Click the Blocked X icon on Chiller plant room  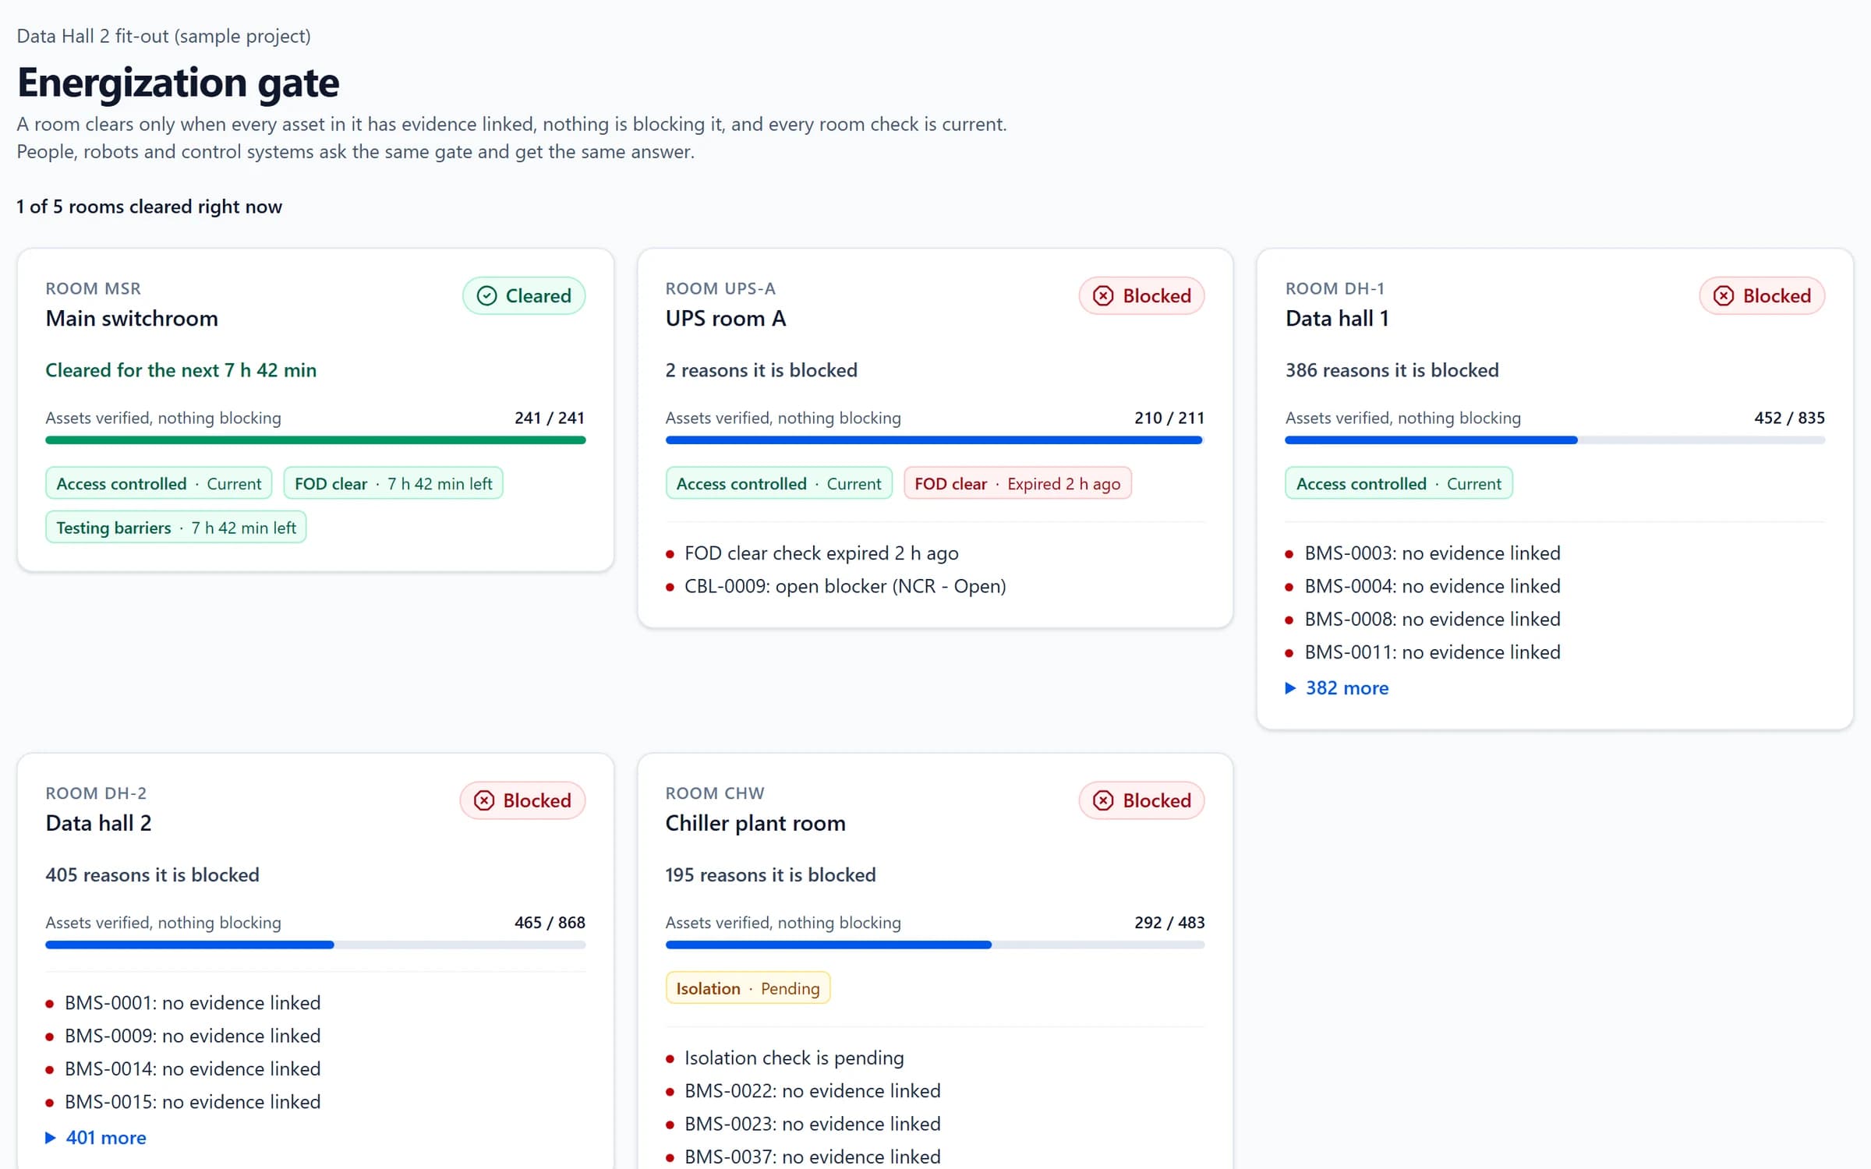coord(1103,800)
